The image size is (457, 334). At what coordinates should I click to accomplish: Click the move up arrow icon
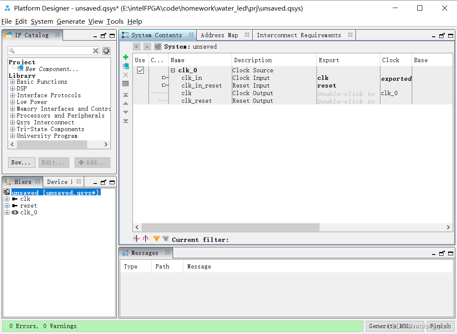click(126, 104)
